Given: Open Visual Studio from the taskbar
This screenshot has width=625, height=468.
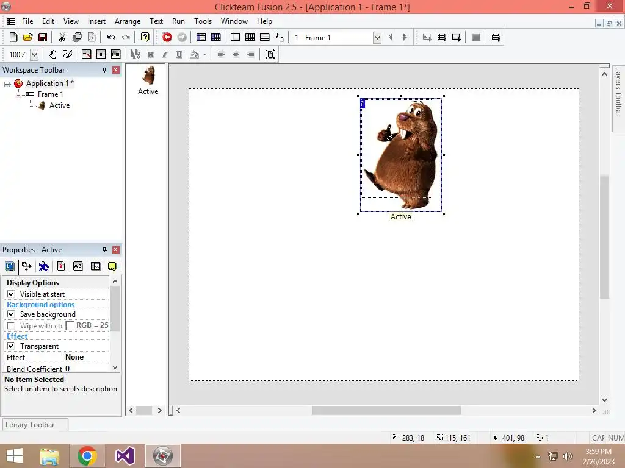Looking at the screenshot, I should [125, 456].
